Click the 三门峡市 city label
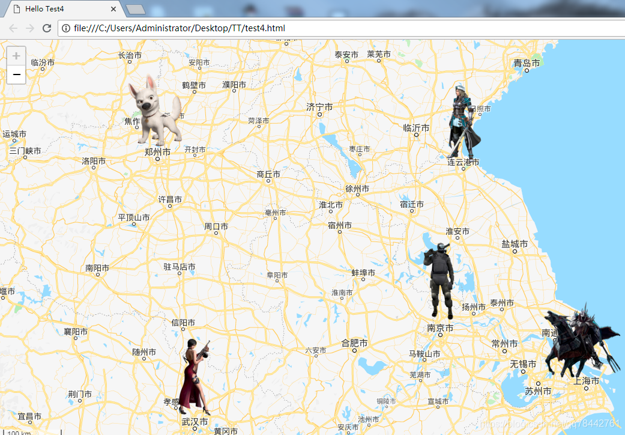The height and width of the screenshot is (435, 625). [x=25, y=151]
